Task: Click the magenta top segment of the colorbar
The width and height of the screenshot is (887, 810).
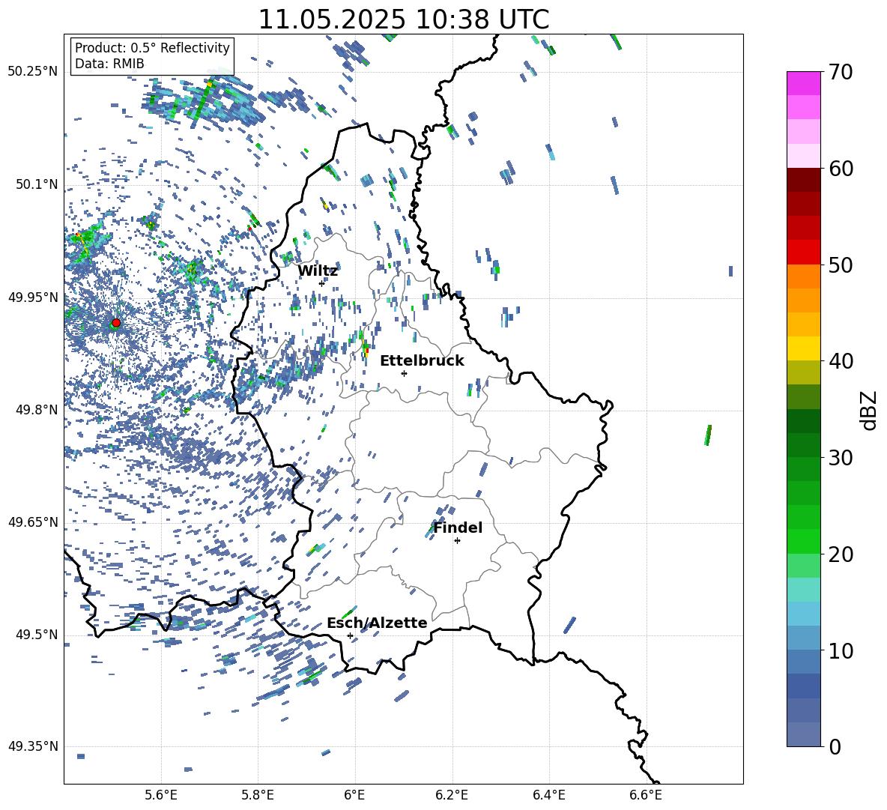Action: (803, 83)
